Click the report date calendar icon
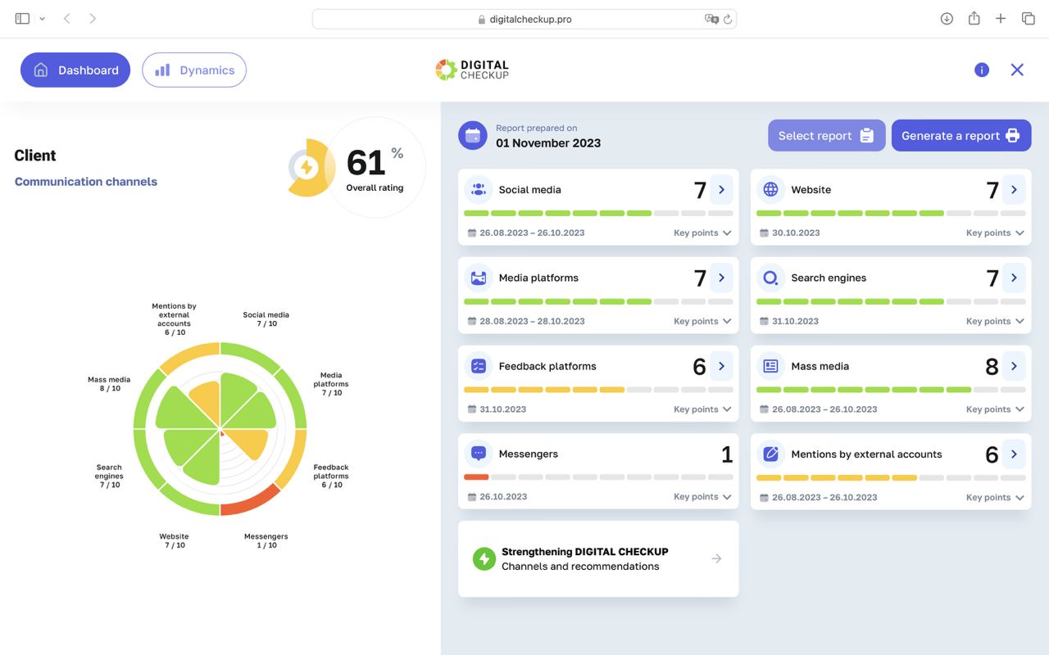1049x655 pixels. coord(472,136)
